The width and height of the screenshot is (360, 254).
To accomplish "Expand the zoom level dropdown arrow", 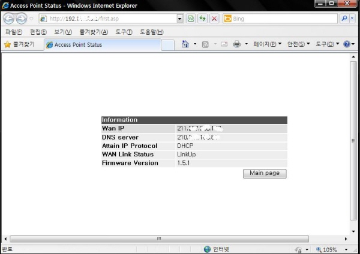I will (x=346, y=249).
